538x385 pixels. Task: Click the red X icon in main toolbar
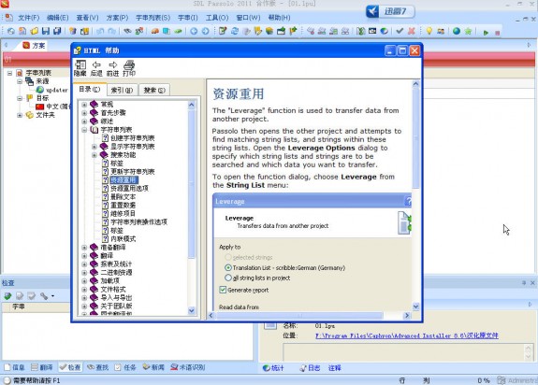pos(412,31)
